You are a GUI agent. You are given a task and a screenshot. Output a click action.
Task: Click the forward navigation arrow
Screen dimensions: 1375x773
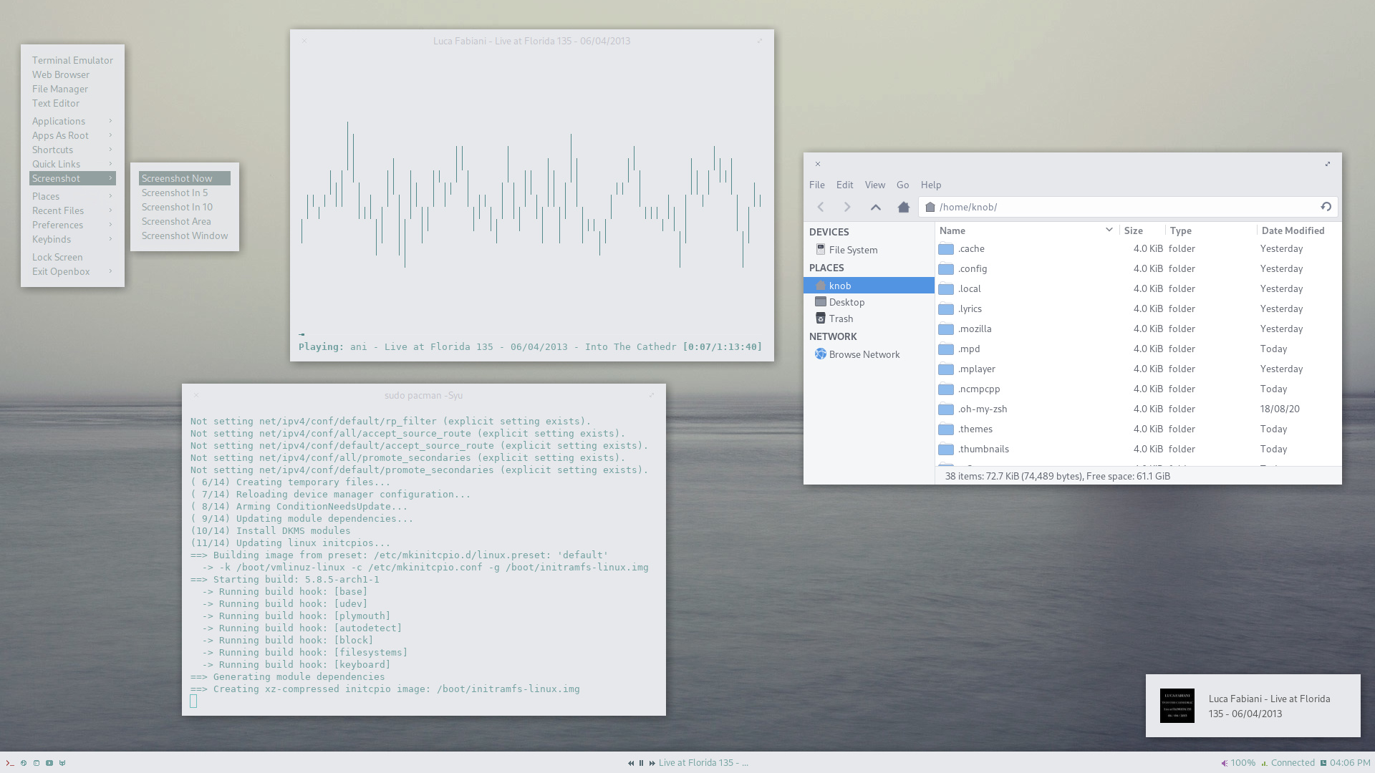pos(847,207)
